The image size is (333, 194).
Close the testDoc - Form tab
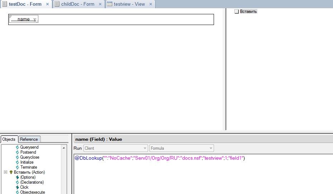(47, 4)
